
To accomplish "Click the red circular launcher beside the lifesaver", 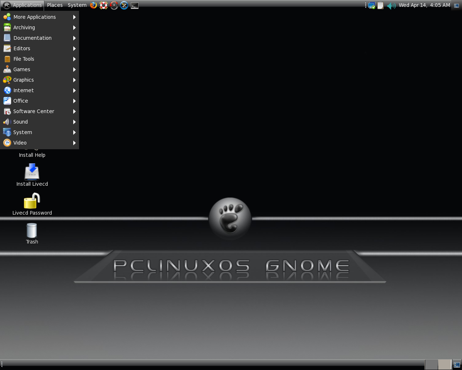I will point(114,5).
